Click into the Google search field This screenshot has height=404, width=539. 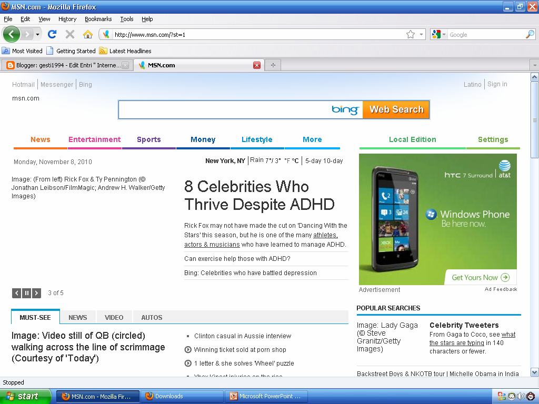pos(486,34)
